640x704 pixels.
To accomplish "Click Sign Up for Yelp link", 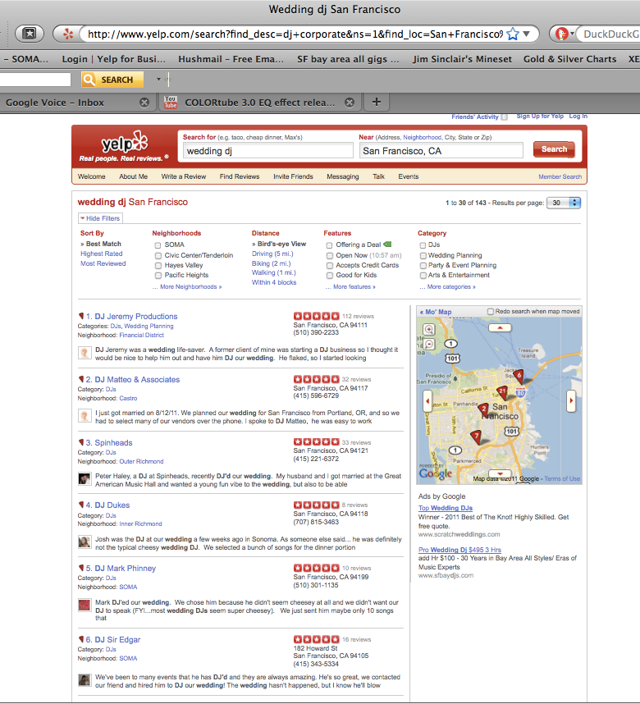I will 540,116.
